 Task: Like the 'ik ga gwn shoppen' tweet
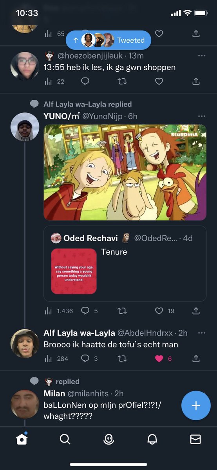[x=159, y=81]
